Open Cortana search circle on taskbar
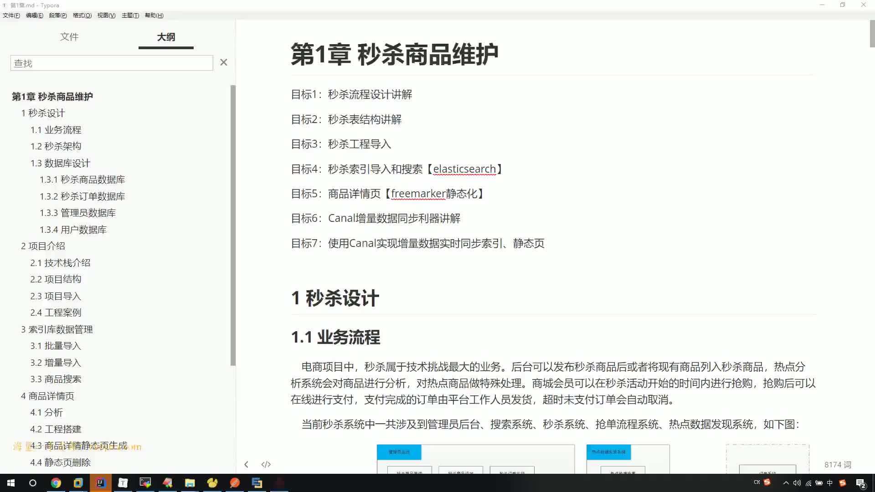 [33, 483]
